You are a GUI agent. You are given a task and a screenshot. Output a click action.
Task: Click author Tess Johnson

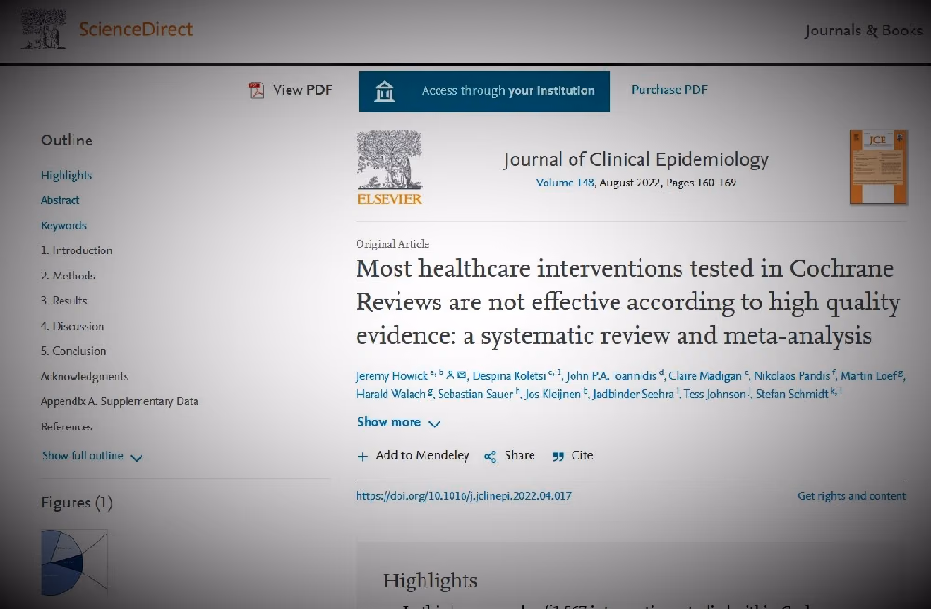click(714, 394)
